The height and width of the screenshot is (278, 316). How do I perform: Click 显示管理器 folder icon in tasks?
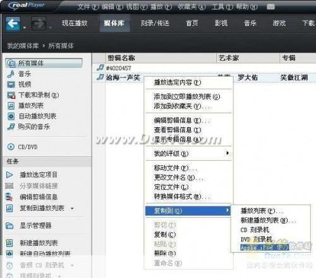point(9,225)
